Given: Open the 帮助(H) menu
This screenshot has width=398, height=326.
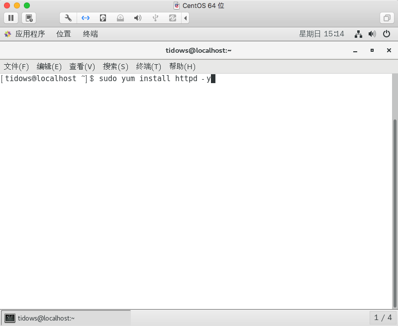Looking at the screenshot, I should pyautogui.click(x=182, y=67).
